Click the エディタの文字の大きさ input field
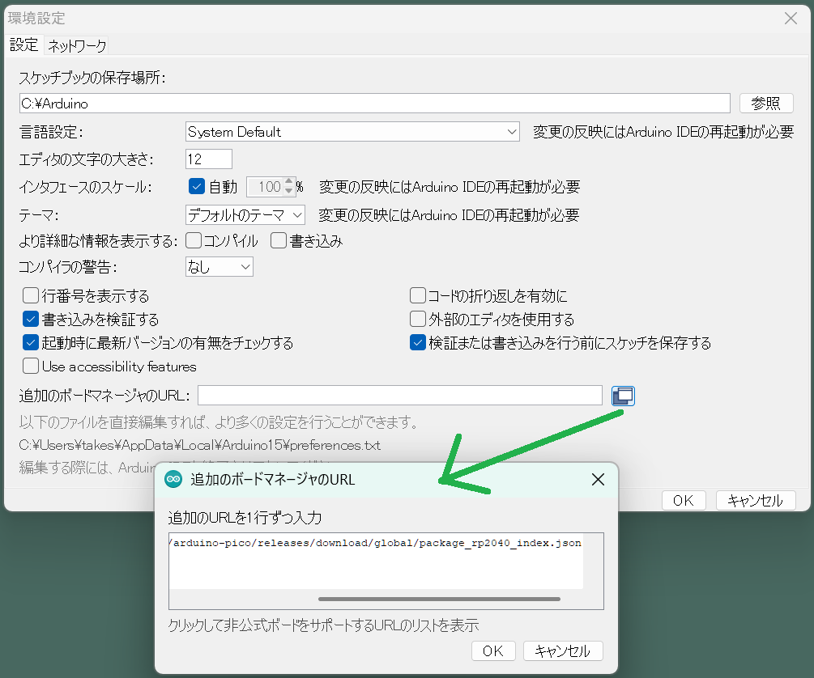This screenshot has height=678, width=814. point(209,159)
